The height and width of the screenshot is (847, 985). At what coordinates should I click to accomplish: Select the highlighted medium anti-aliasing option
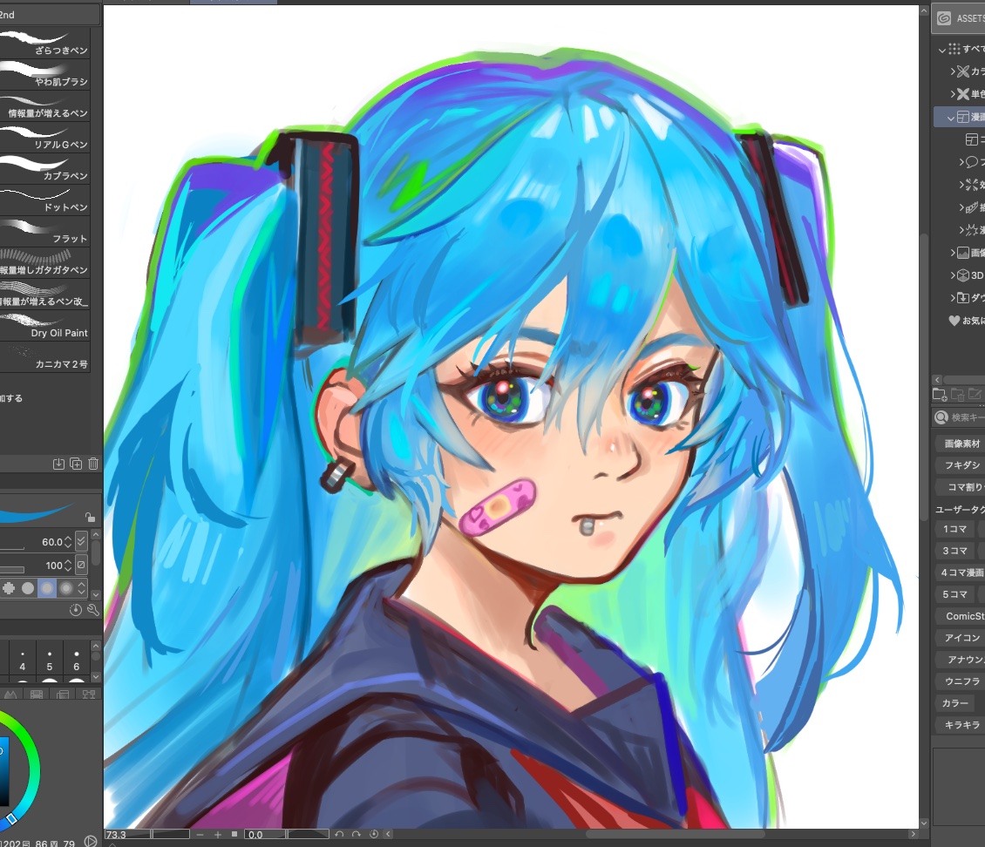pyautogui.click(x=47, y=588)
